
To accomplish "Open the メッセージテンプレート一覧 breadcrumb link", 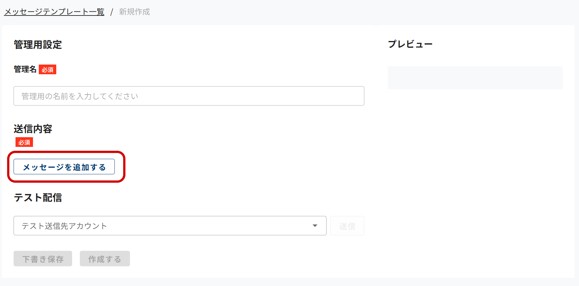I will [x=54, y=12].
